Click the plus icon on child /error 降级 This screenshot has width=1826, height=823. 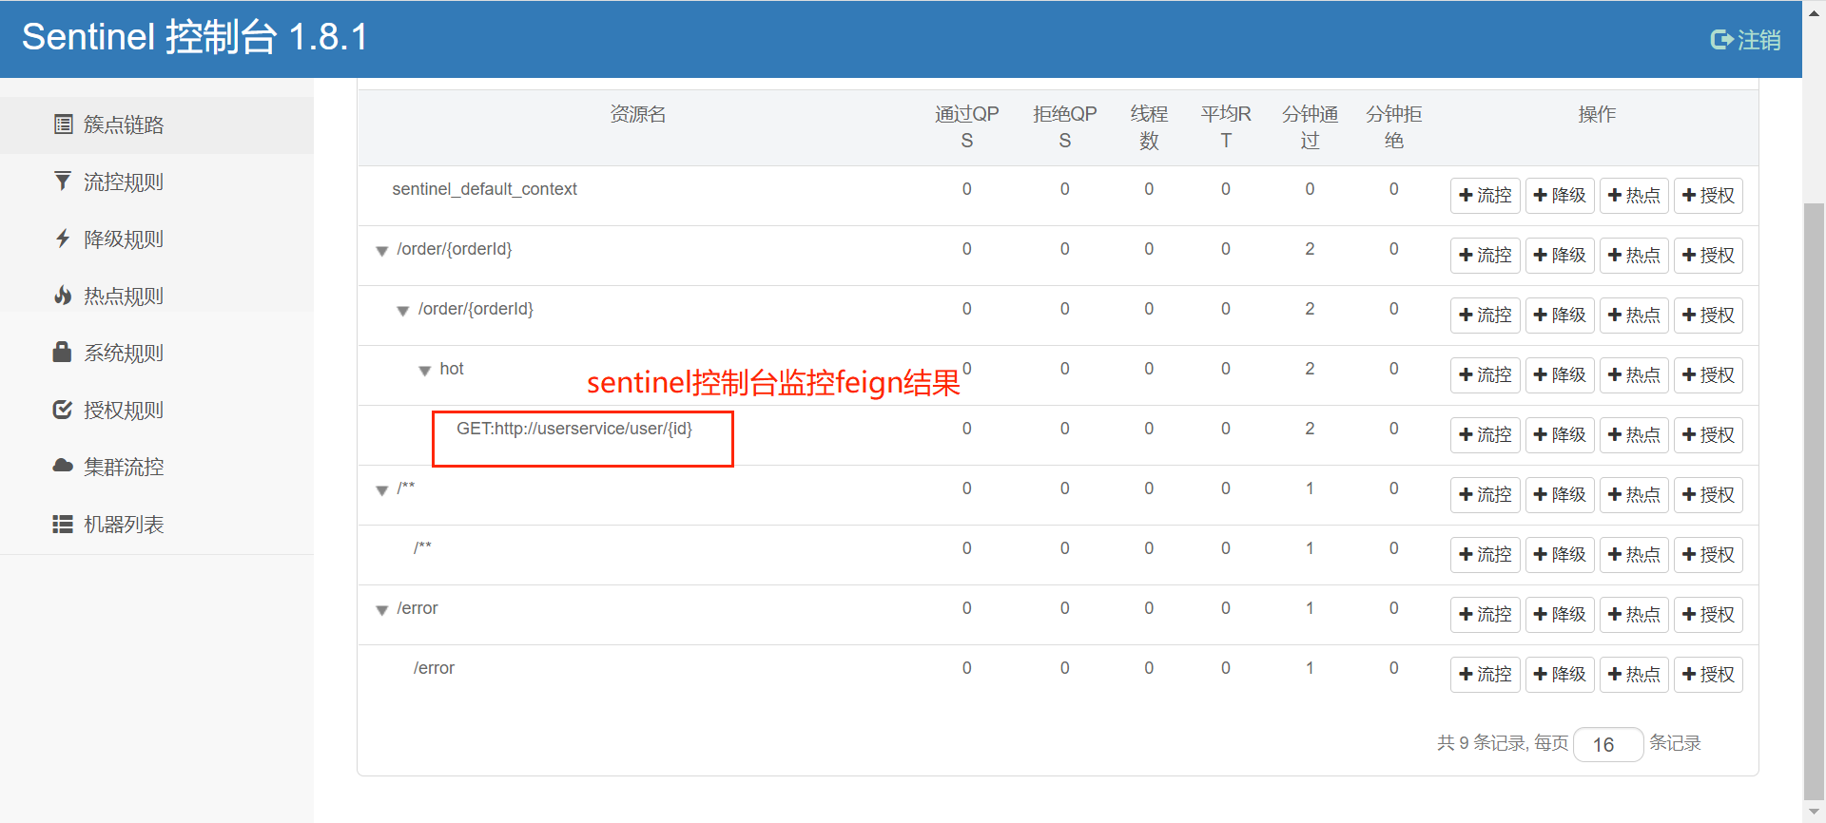1540,674
